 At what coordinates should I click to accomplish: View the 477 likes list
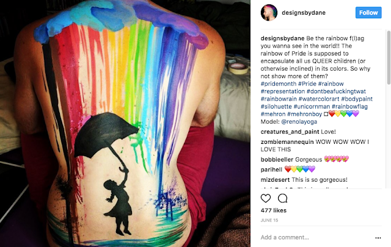click(274, 210)
